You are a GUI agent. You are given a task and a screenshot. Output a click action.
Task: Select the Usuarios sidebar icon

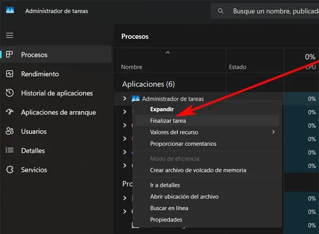(x=9, y=132)
